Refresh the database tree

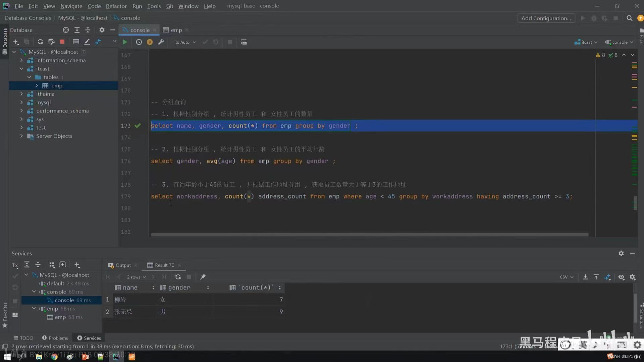click(x=40, y=42)
